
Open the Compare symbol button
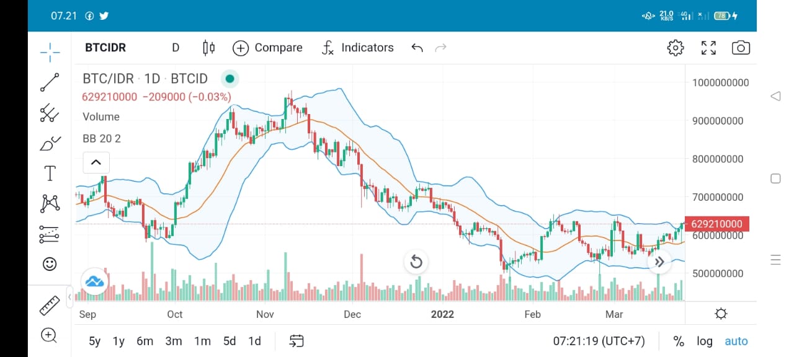(267, 48)
